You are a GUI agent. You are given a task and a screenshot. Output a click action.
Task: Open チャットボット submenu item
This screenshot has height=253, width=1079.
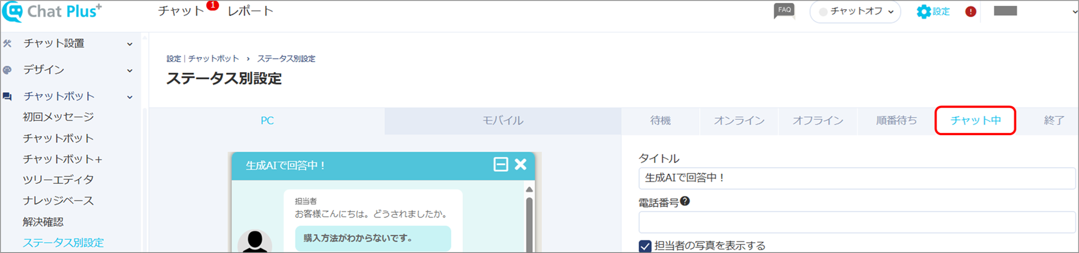[x=58, y=139]
